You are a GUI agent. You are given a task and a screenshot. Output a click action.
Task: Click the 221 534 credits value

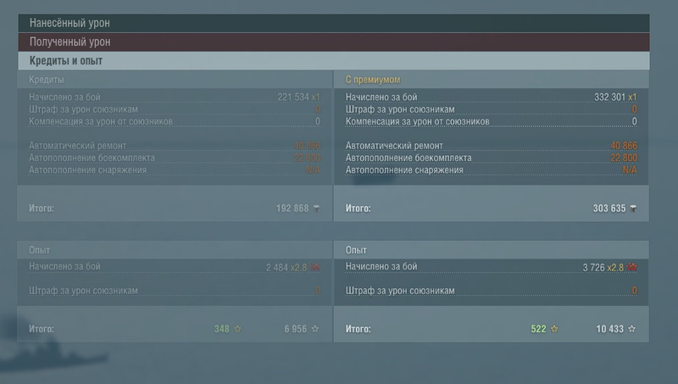point(293,97)
